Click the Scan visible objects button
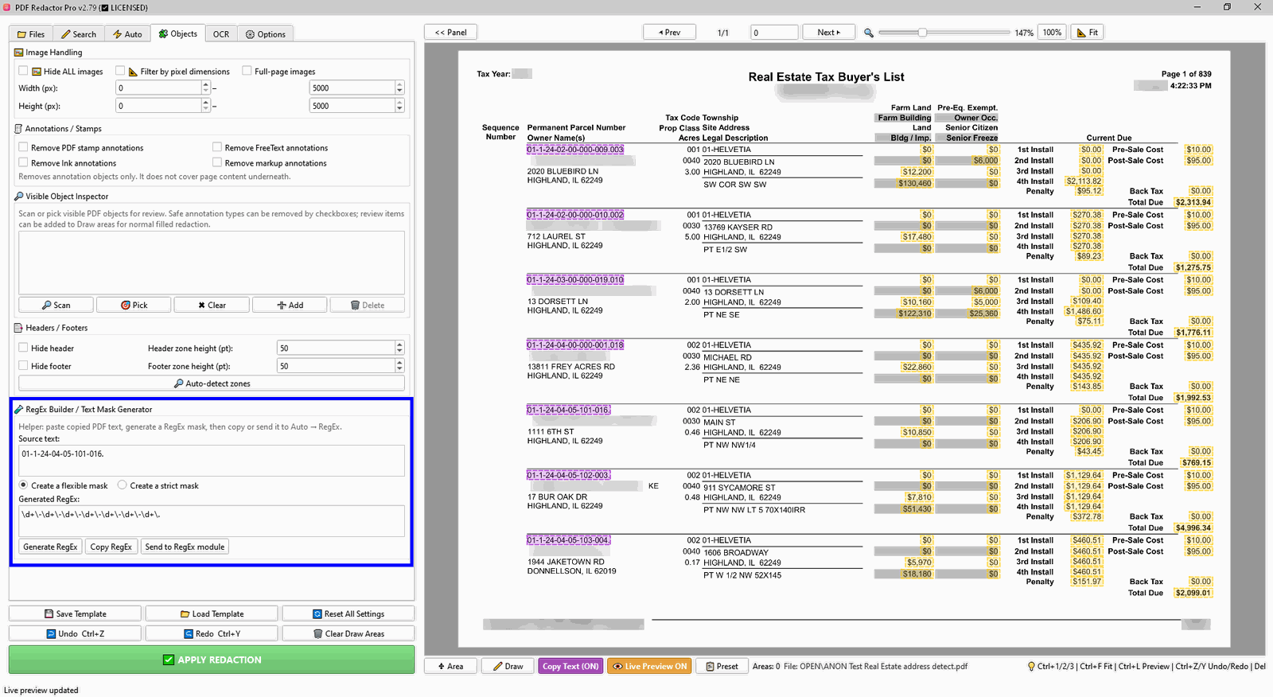 (56, 305)
